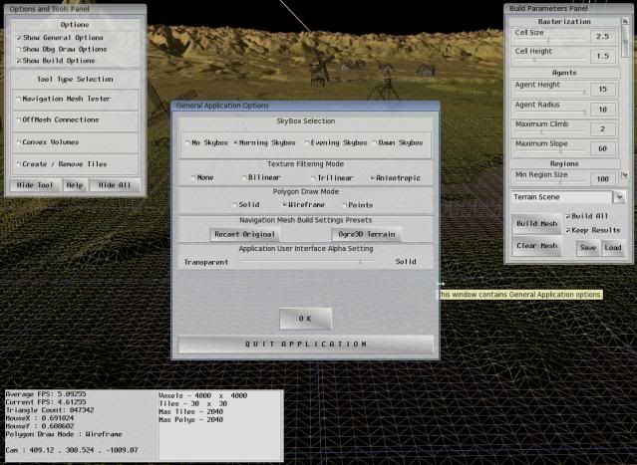Screen dimensions: 637x465
Task: Click the Min Region Size slider
Action: click(551, 182)
